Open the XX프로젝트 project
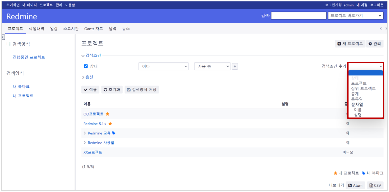389x192 pixels. point(93,152)
